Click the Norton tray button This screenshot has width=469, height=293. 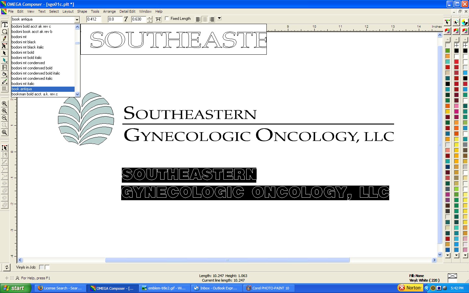pos(410,288)
